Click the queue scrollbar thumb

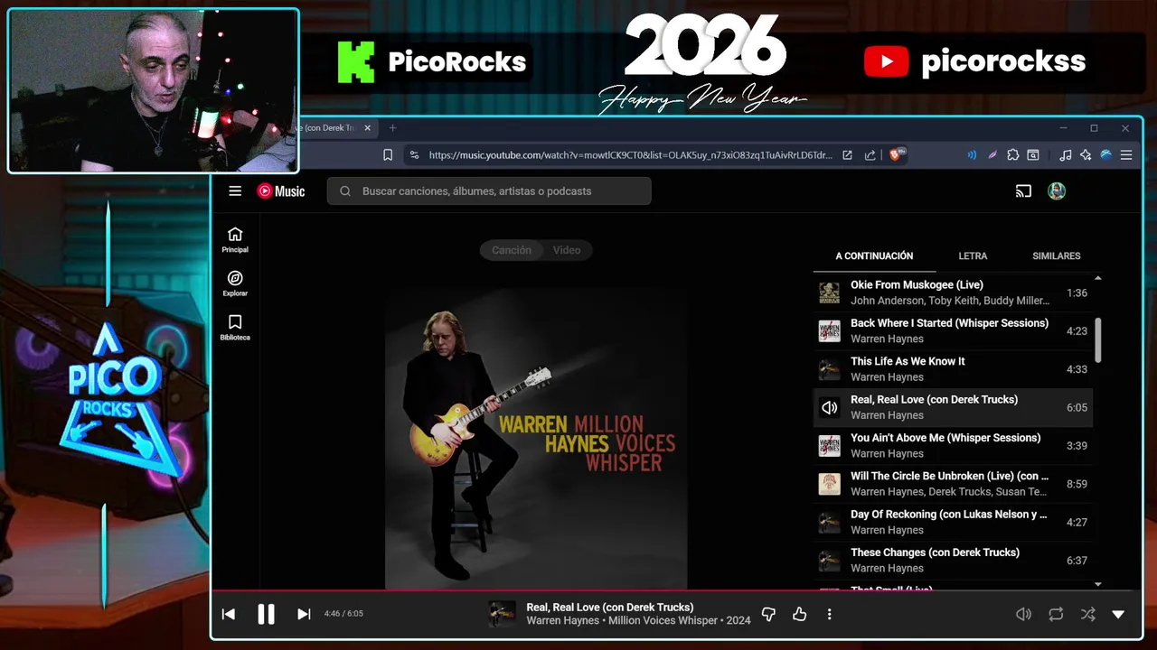pos(1098,339)
